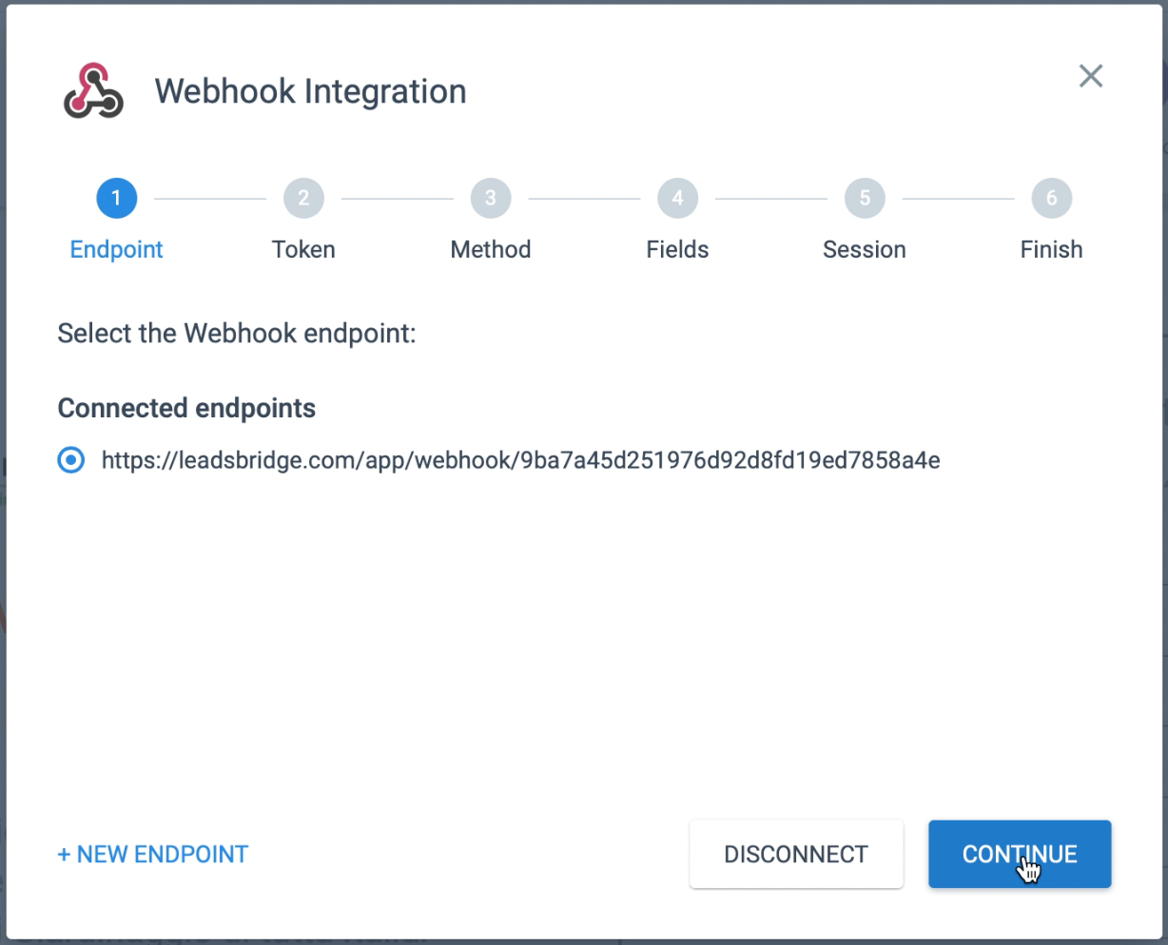Select step 1 circle icon
The width and height of the screenshot is (1168, 945).
coord(116,198)
